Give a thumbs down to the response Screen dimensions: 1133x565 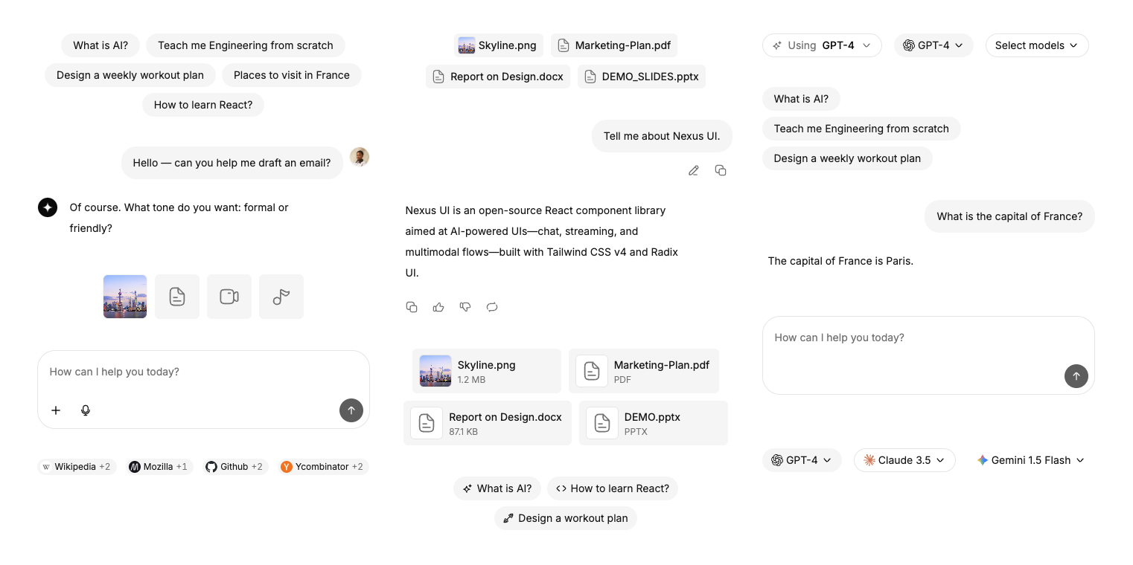[x=465, y=307]
